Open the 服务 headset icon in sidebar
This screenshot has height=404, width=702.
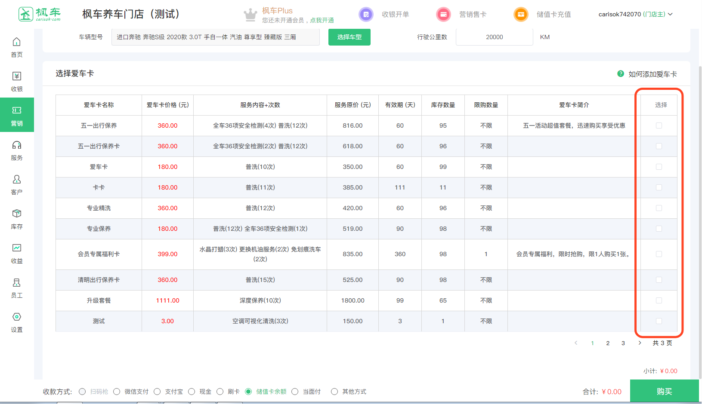click(16, 145)
